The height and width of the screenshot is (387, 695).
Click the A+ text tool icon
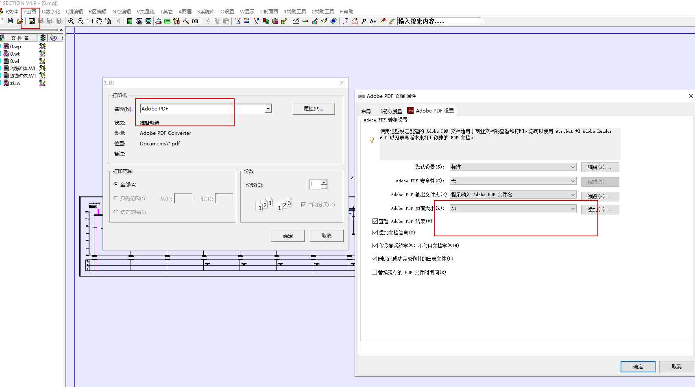[x=373, y=21]
